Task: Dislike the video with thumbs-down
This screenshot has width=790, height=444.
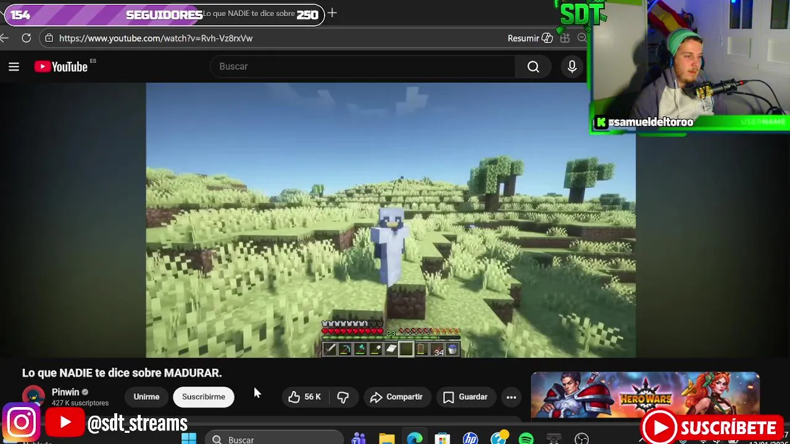Action: pyautogui.click(x=343, y=397)
